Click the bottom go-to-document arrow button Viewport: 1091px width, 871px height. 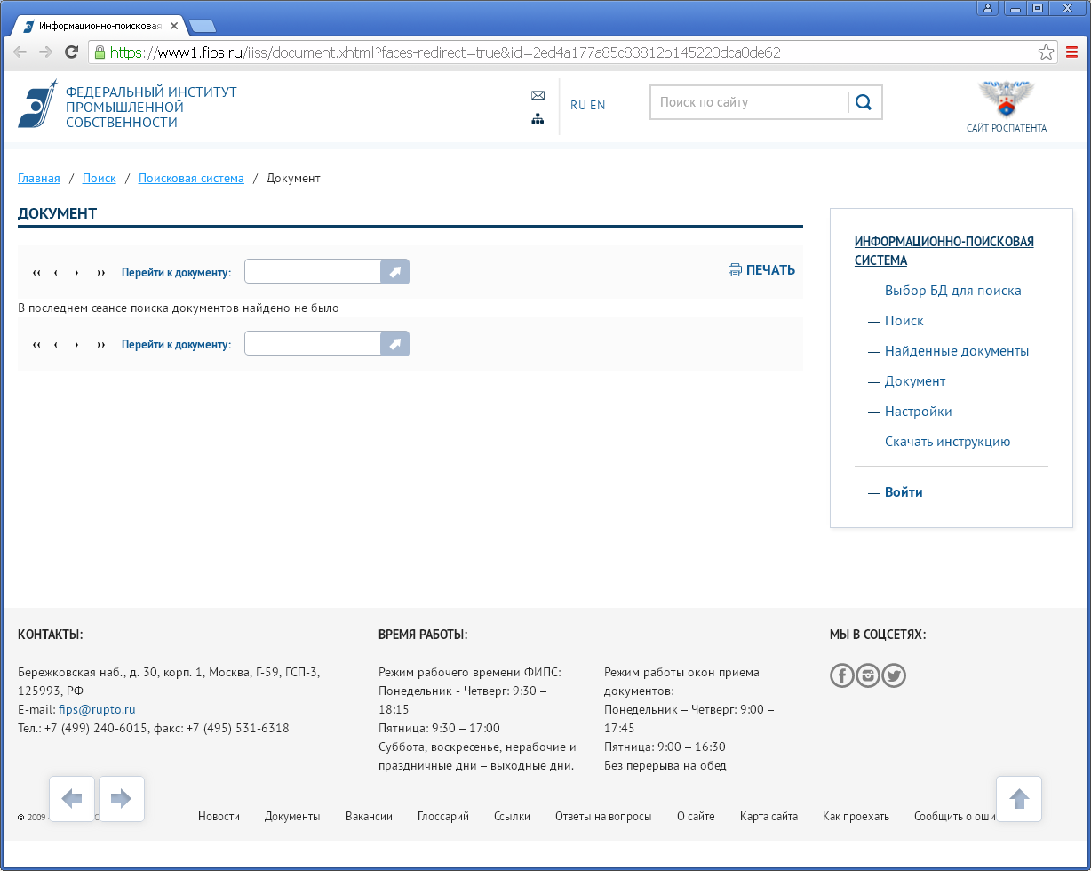394,344
